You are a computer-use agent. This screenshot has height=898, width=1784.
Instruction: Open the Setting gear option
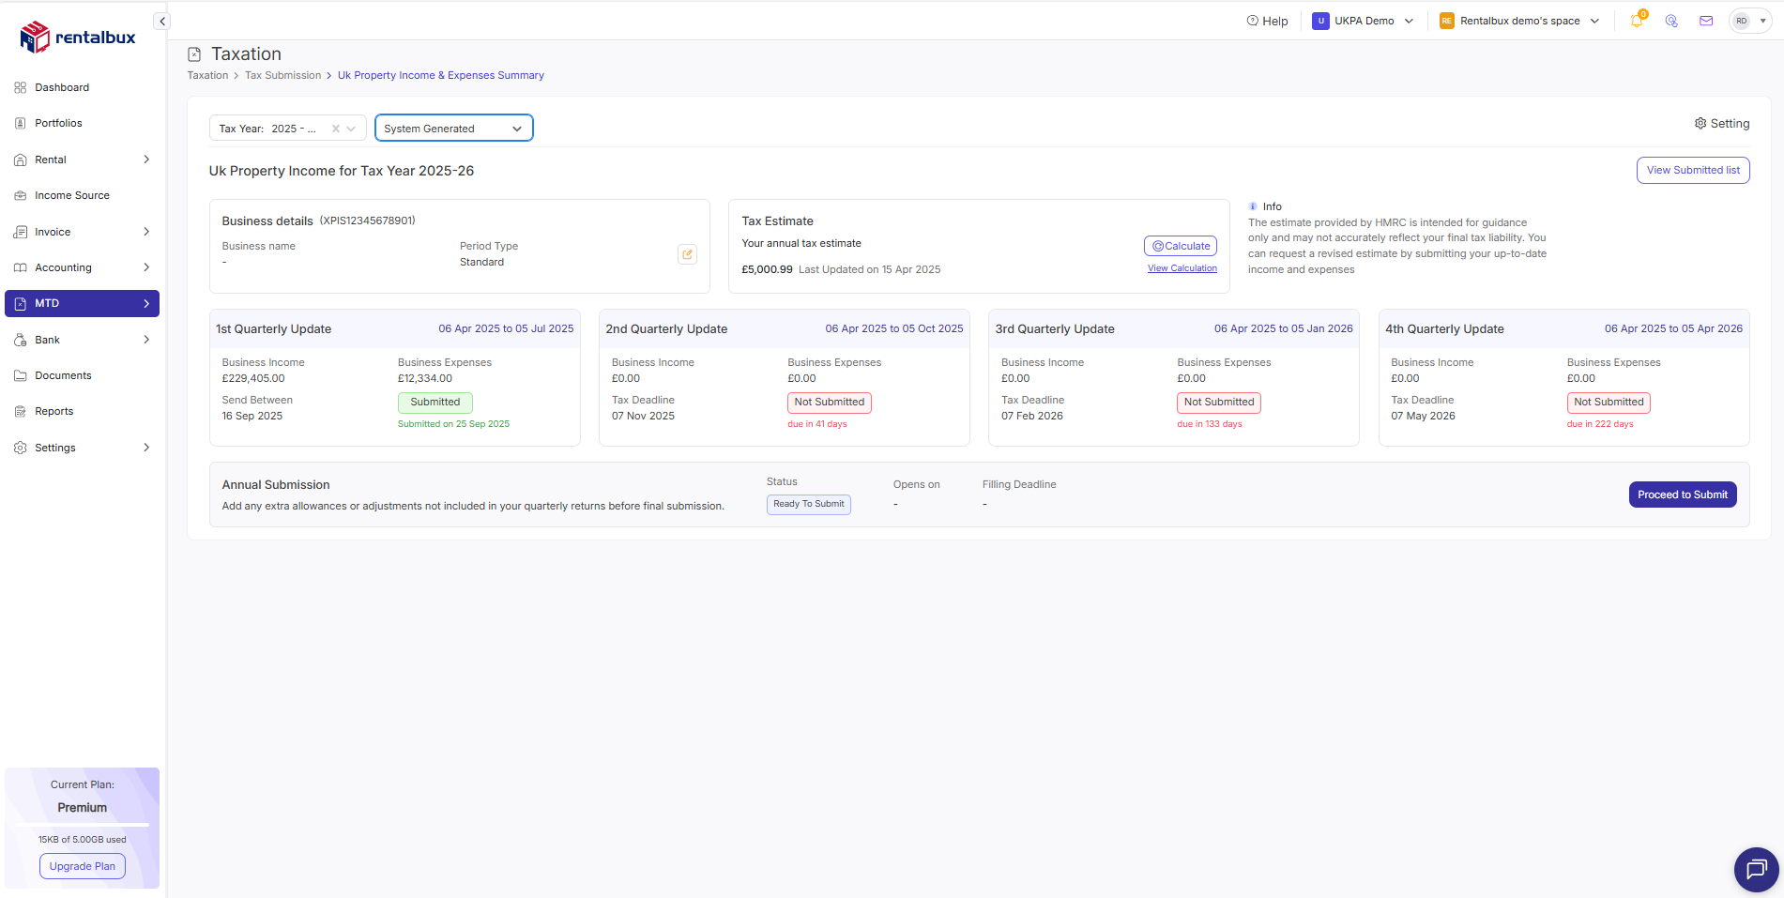click(1722, 124)
